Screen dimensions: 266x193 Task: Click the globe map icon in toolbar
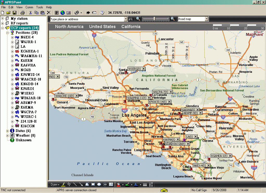tap(63, 12)
